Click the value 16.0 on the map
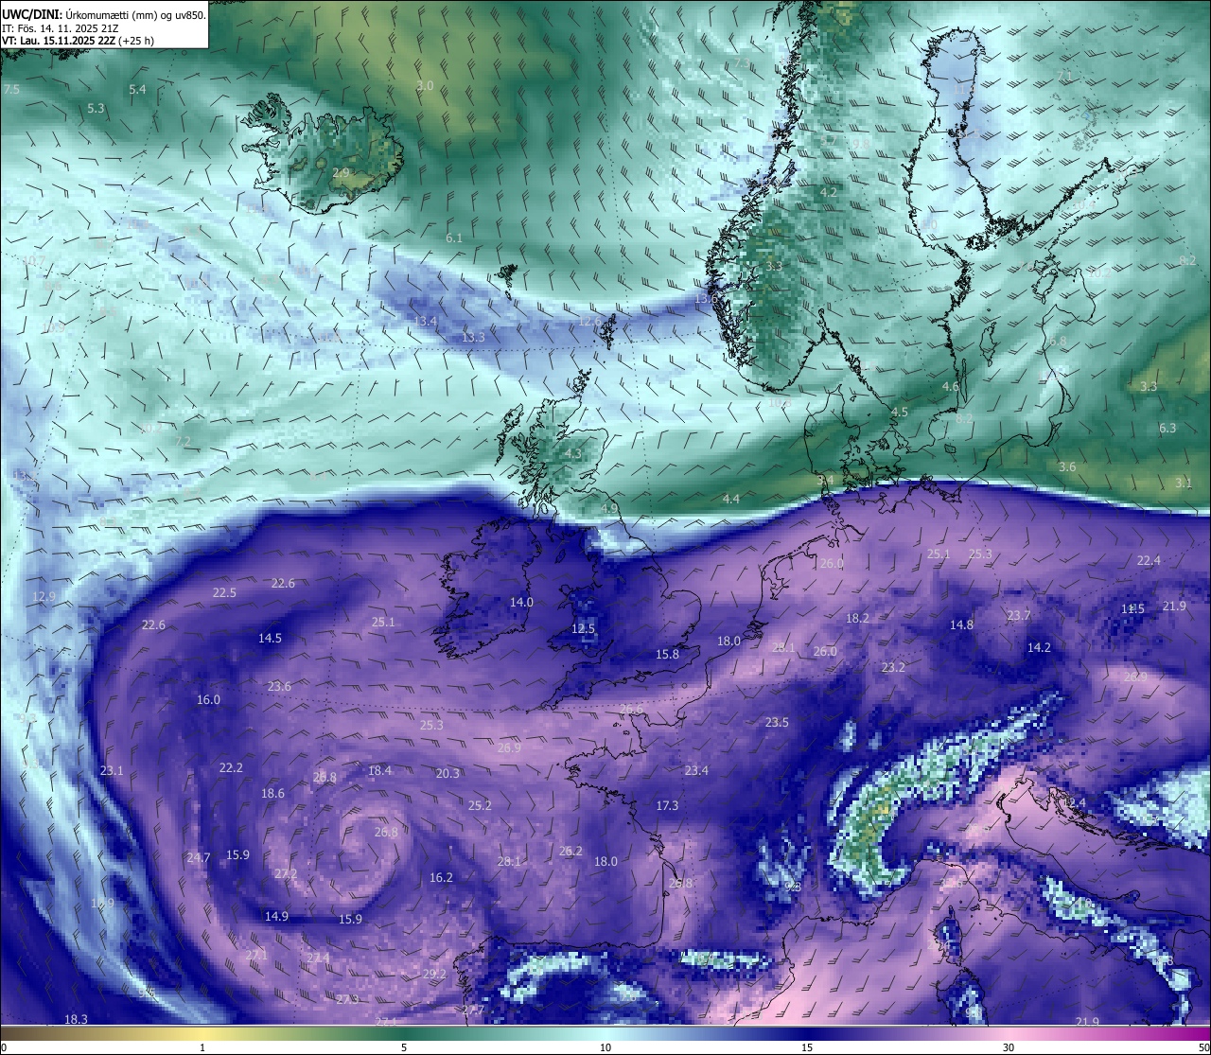Screen dimensions: 1211x1055 click(208, 699)
